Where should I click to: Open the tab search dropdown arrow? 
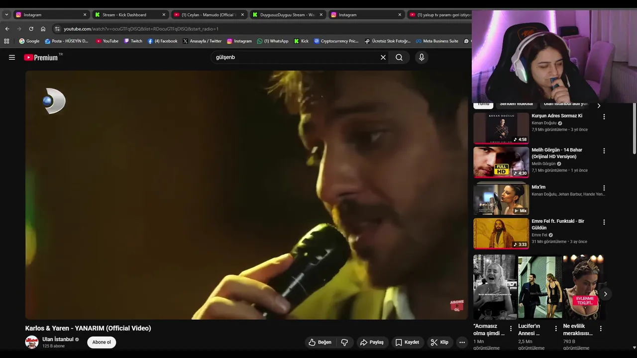(6, 15)
